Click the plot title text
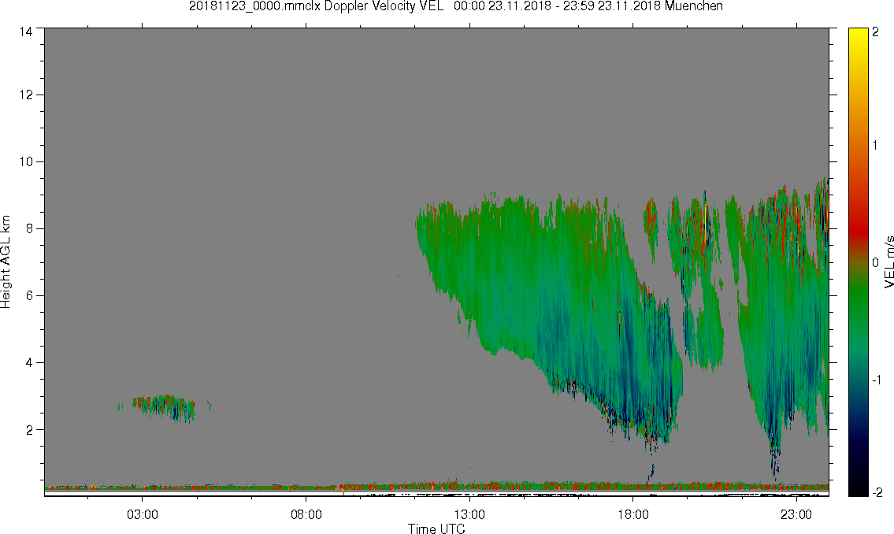 [x=455, y=6]
